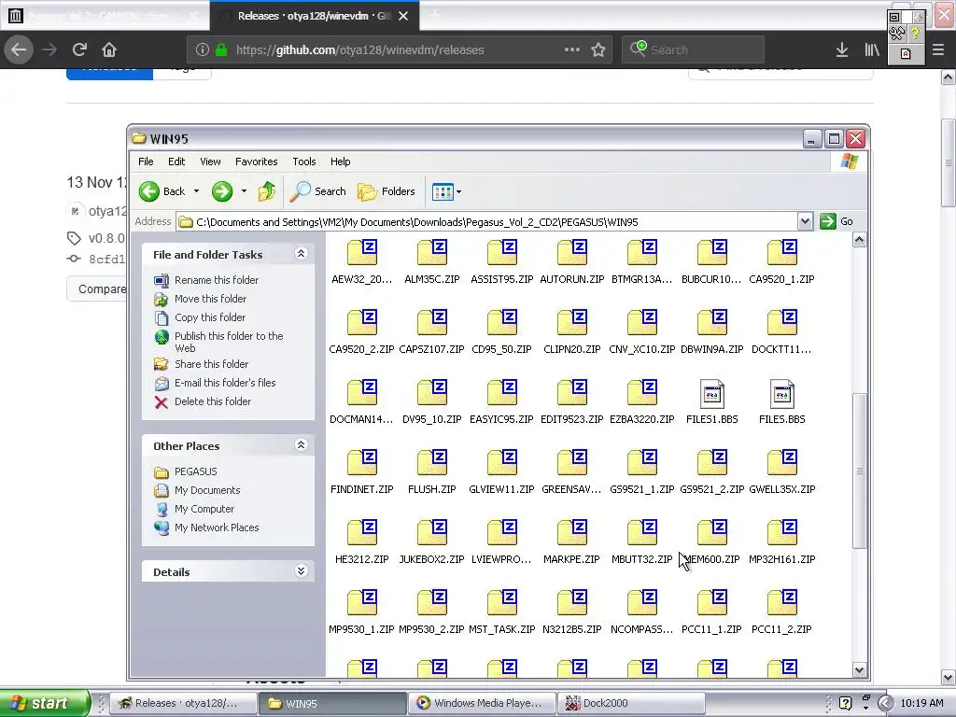The width and height of the screenshot is (956, 717).
Task: Click the Explorer vertical scrollbar down arrow
Action: (859, 669)
